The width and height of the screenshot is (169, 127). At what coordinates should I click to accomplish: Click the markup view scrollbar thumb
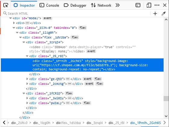coord(166,98)
